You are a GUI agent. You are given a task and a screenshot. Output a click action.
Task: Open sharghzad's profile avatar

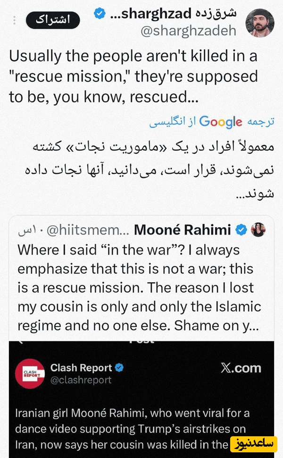[259, 22]
